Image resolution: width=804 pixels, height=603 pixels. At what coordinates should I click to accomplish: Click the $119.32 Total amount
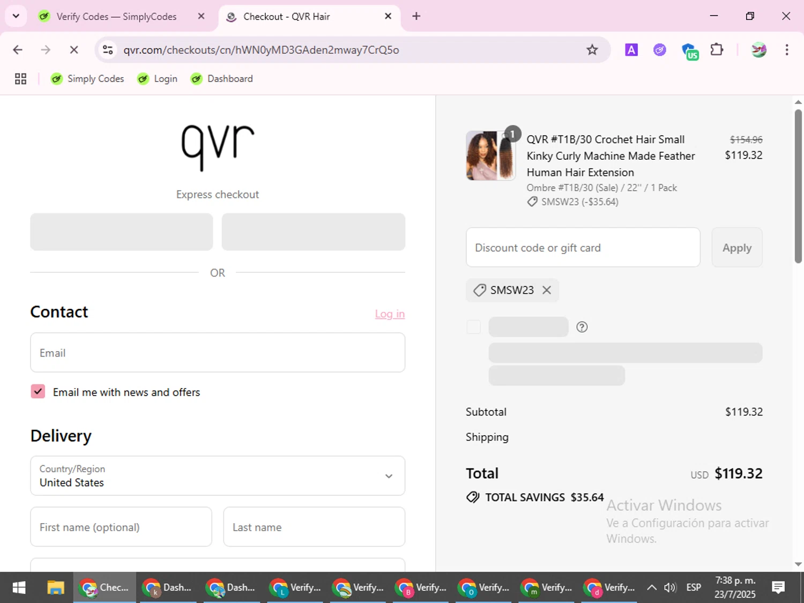pos(739,473)
